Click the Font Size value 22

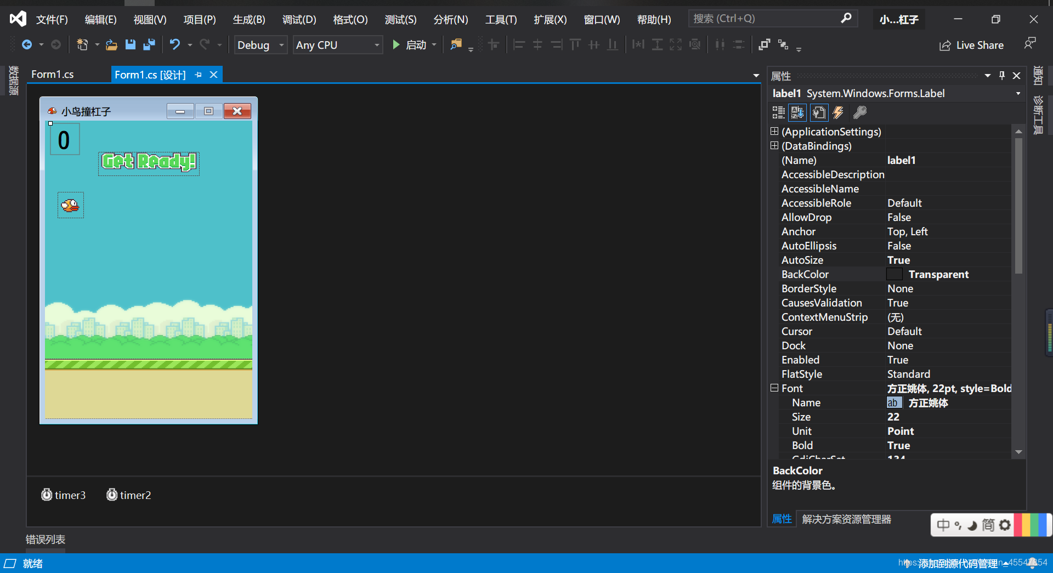[893, 417]
